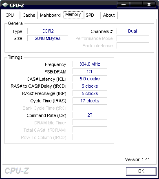Click the 334.0 MHz frequency field

(90, 64)
